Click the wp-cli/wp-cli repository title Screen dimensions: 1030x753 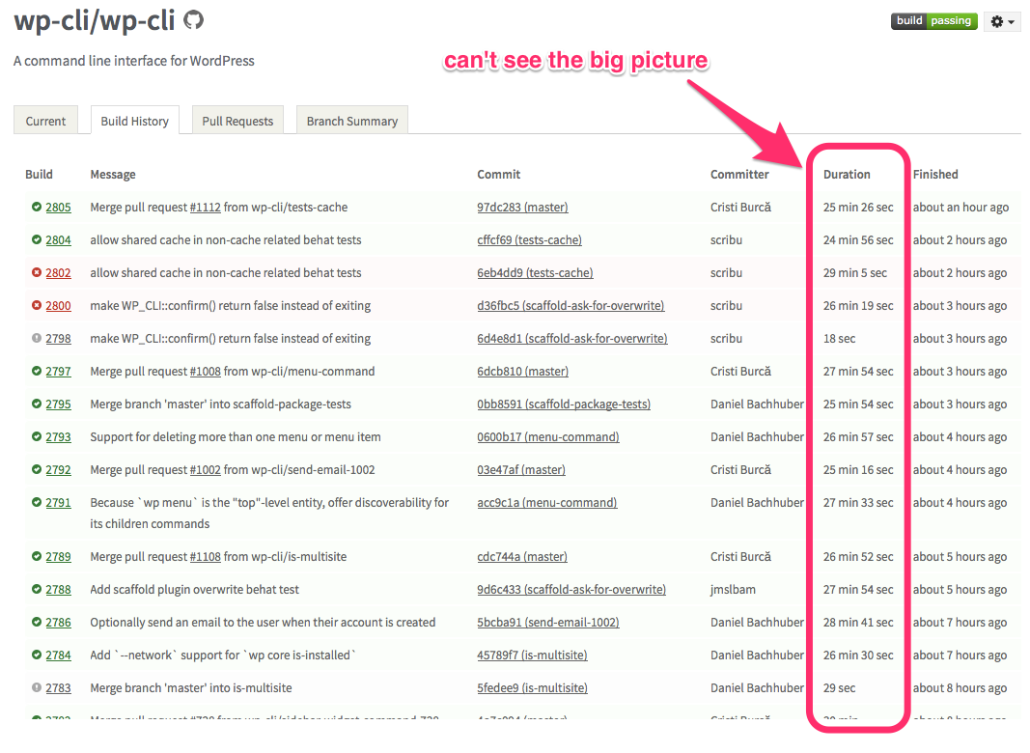95,21
